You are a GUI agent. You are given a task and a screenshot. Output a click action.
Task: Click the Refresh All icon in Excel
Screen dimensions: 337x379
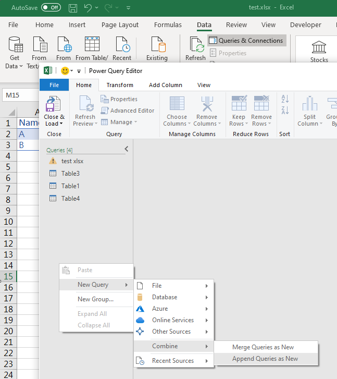pyautogui.click(x=197, y=44)
